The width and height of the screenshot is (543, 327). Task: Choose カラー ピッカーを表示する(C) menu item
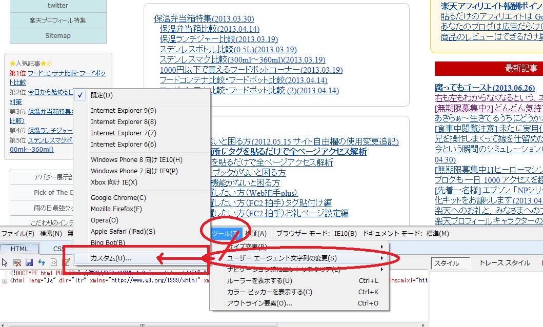(269, 292)
